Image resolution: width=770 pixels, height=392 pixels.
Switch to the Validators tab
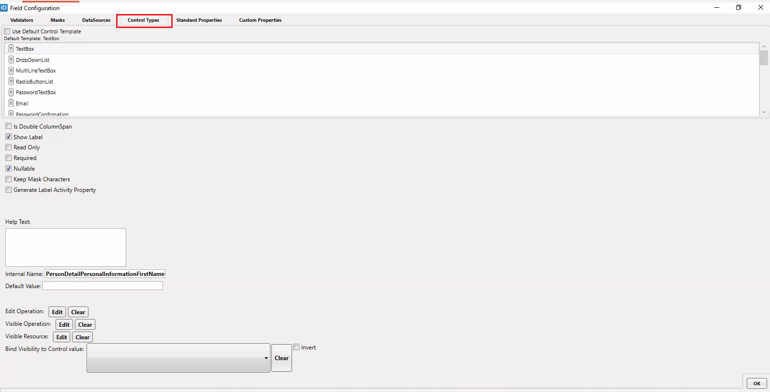[x=22, y=20]
